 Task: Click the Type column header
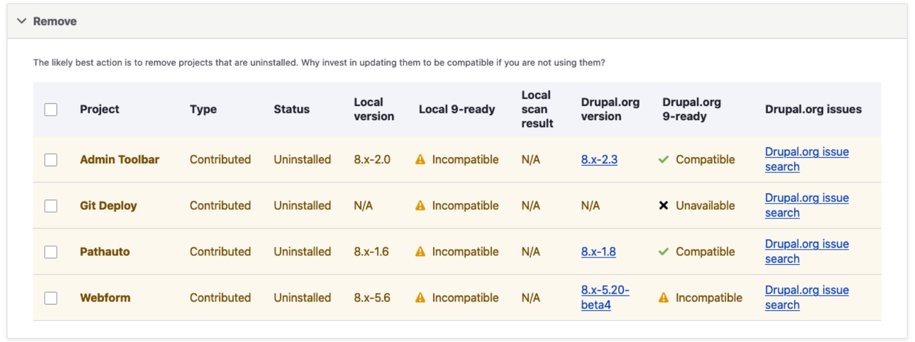(x=203, y=109)
